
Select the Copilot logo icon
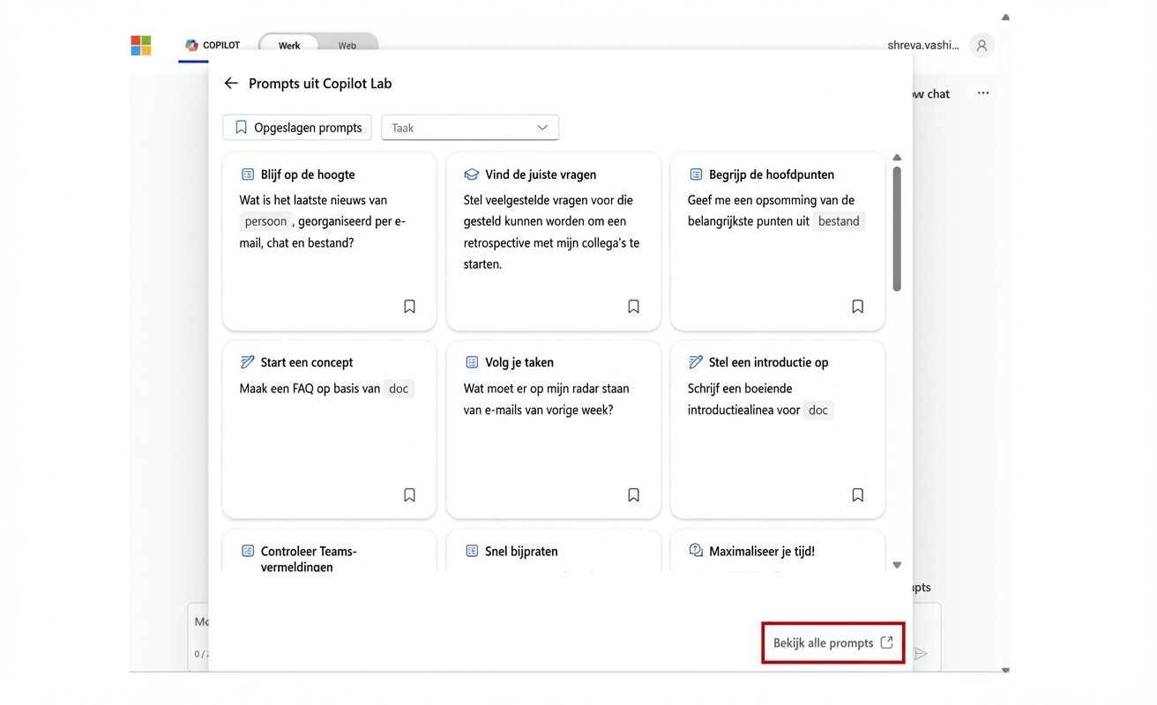190,45
